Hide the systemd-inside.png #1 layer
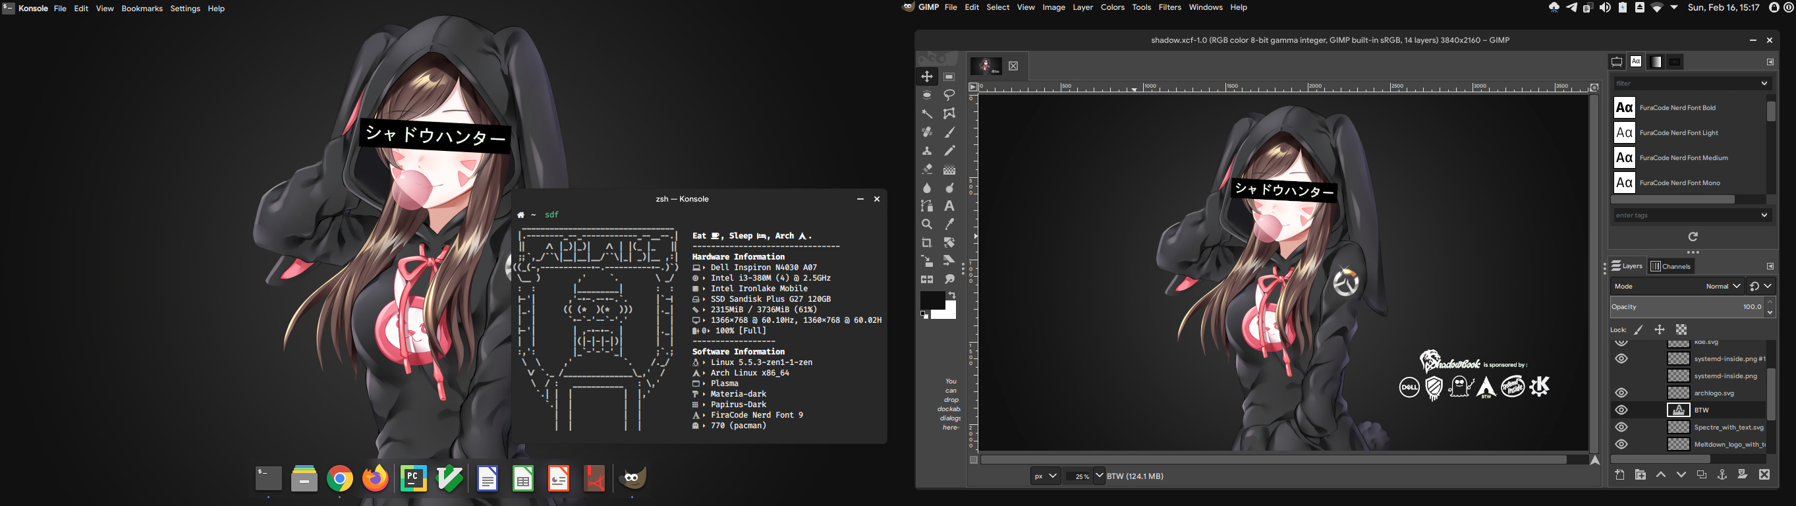The width and height of the screenshot is (1796, 506). (x=1621, y=359)
